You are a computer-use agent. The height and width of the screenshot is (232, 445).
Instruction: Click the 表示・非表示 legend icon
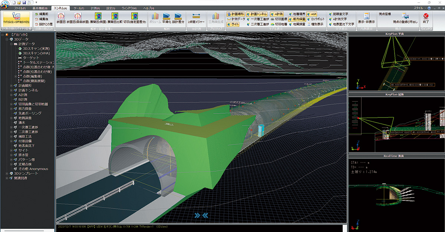pyautogui.click(x=366, y=17)
